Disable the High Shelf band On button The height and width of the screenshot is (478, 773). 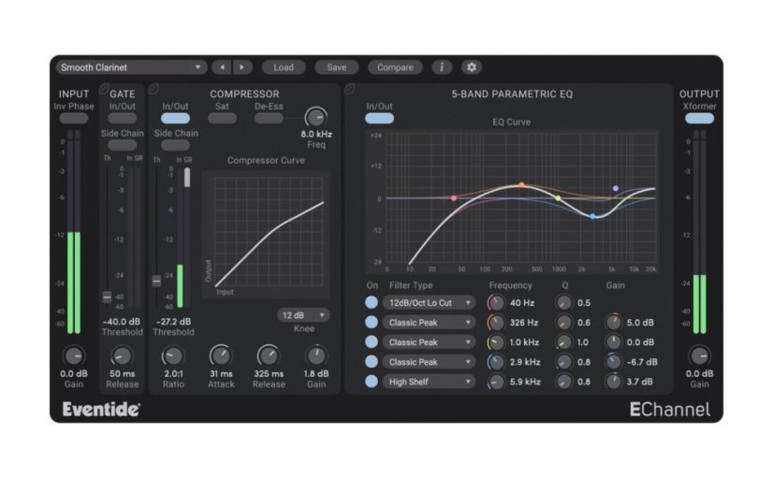[372, 382]
